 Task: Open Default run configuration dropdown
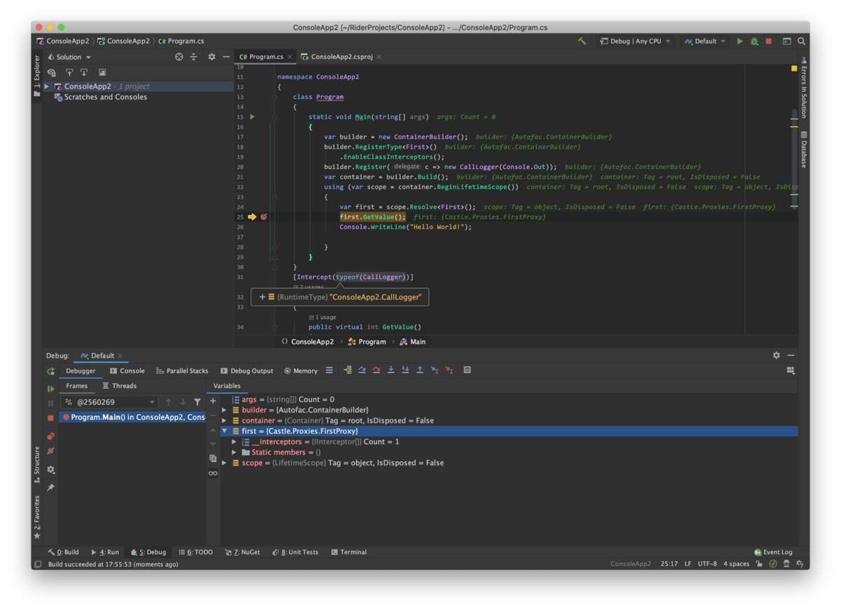tap(705, 41)
